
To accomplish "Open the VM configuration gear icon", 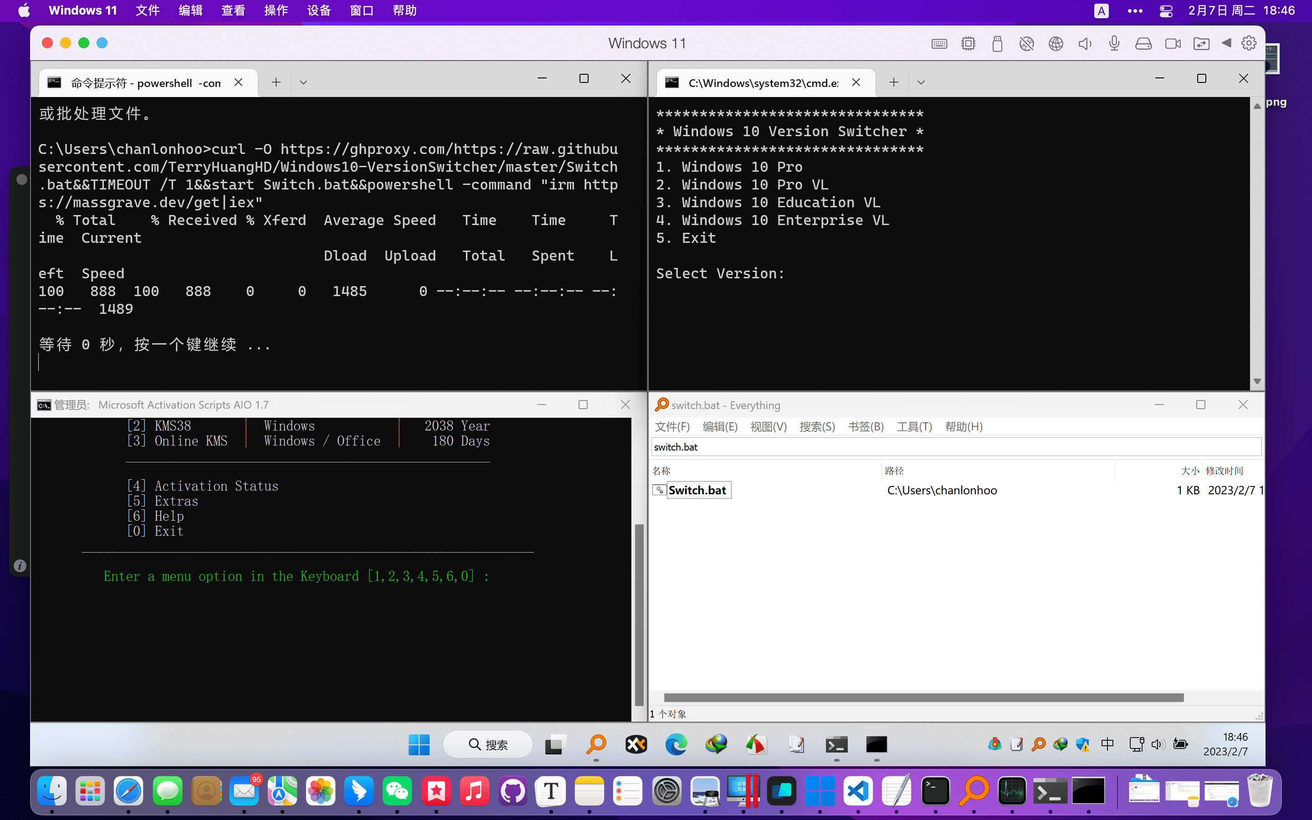I will point(1249,43).
